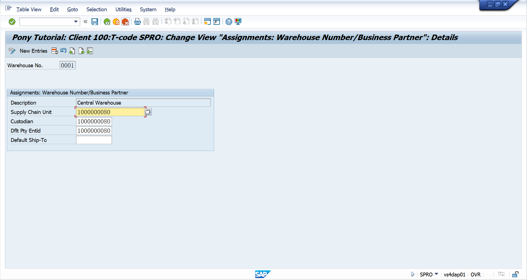Click the New Entries button

[x=33, y=51]
